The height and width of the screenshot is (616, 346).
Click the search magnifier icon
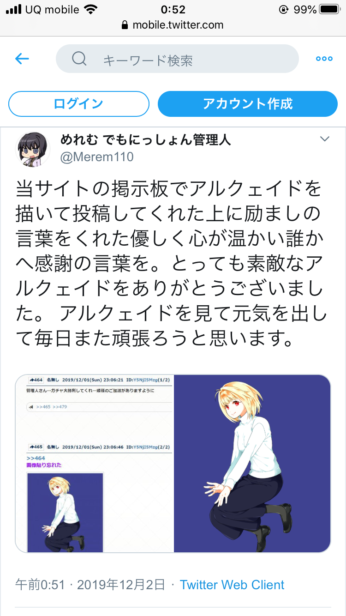(79, 59)
